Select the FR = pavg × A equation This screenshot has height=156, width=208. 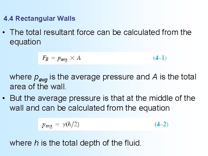click(x=61, y=58)
